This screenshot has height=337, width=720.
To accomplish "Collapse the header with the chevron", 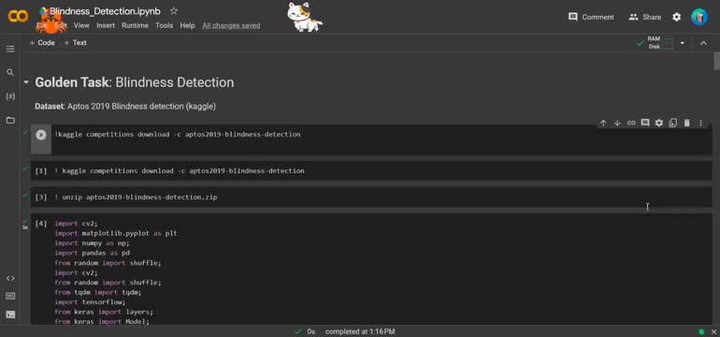I will tap(703, 43).
